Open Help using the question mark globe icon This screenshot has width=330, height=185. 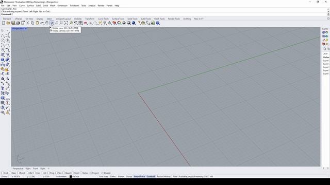click(x=158, y=23)
